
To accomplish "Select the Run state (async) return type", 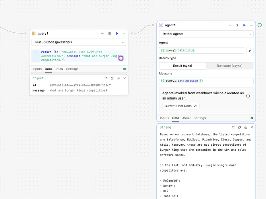I will [229, 66].
